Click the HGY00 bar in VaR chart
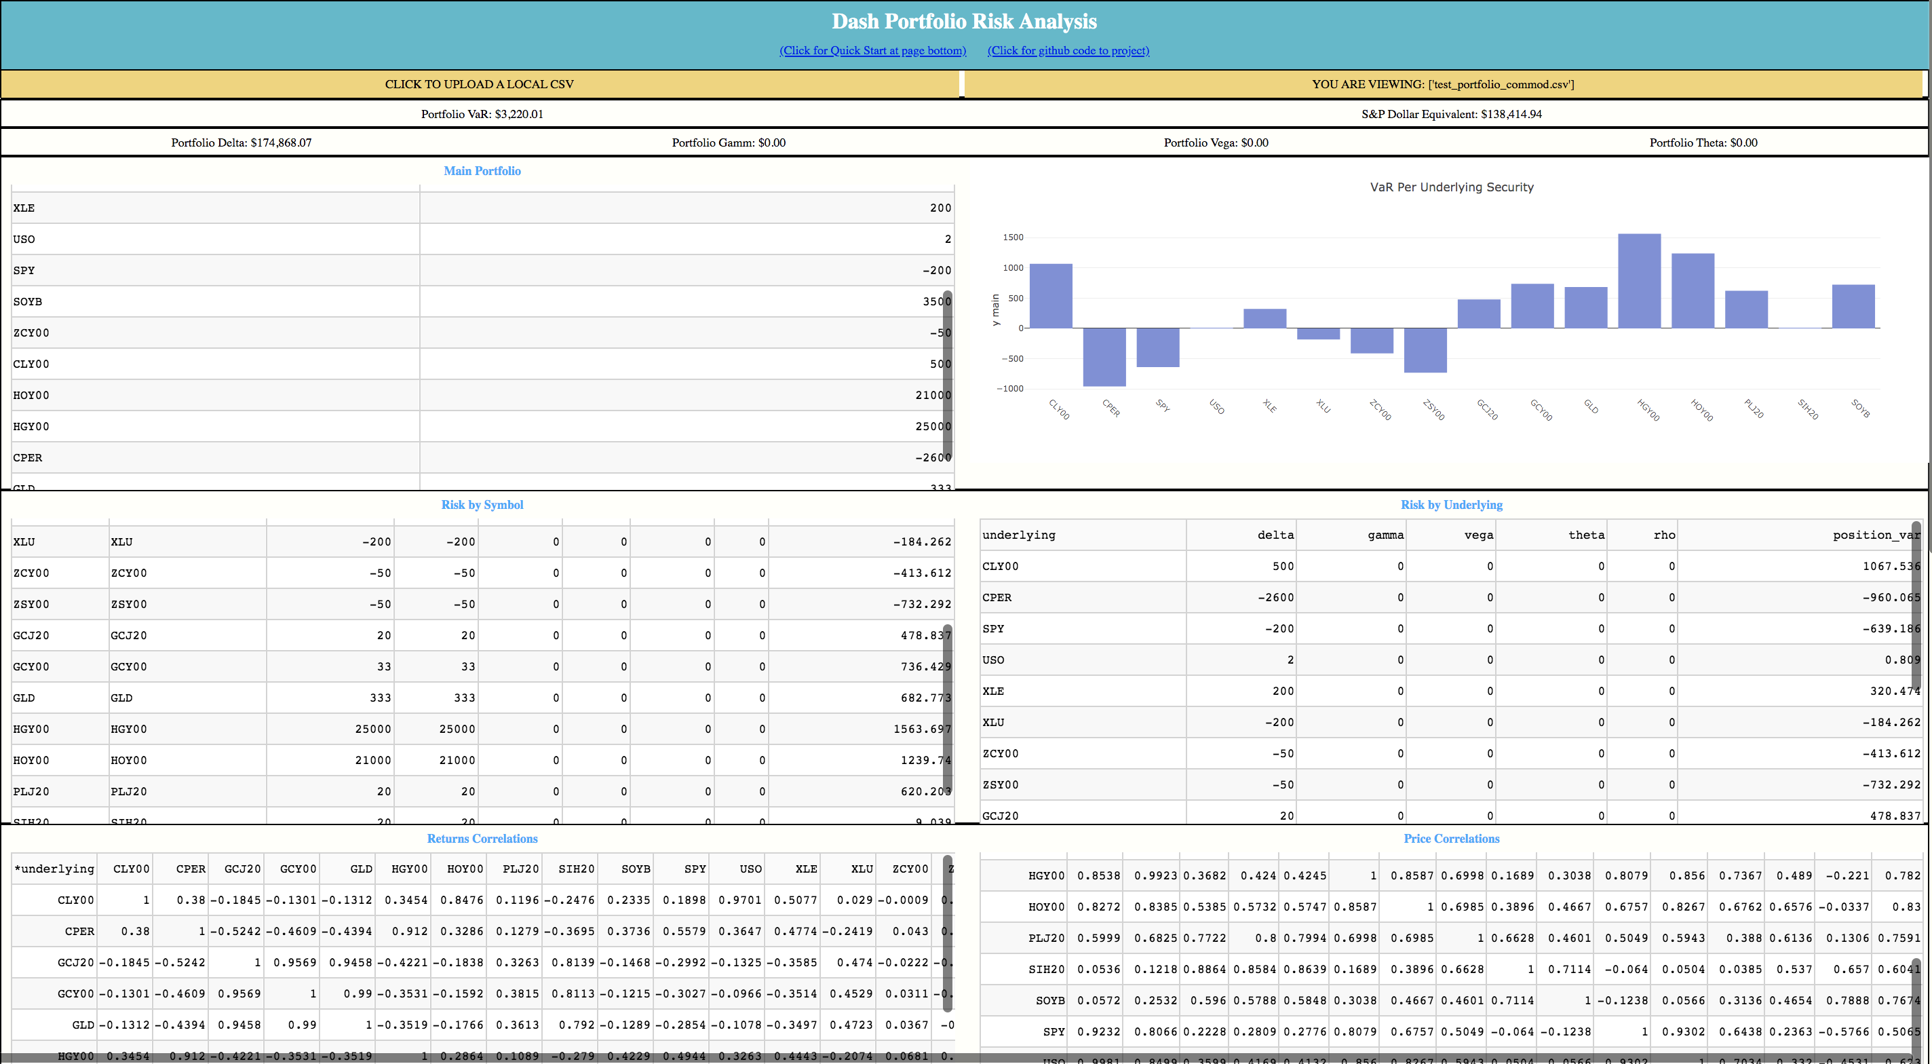 1639,281
